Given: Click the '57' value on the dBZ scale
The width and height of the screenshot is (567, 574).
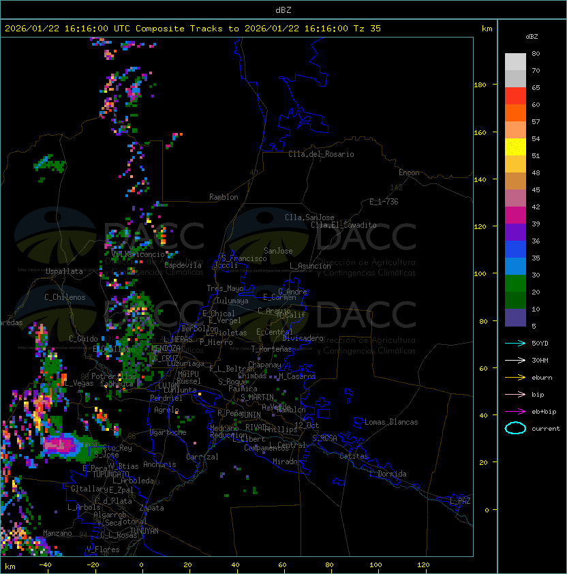Looking at the screenshot, I should tap(536, 121).
